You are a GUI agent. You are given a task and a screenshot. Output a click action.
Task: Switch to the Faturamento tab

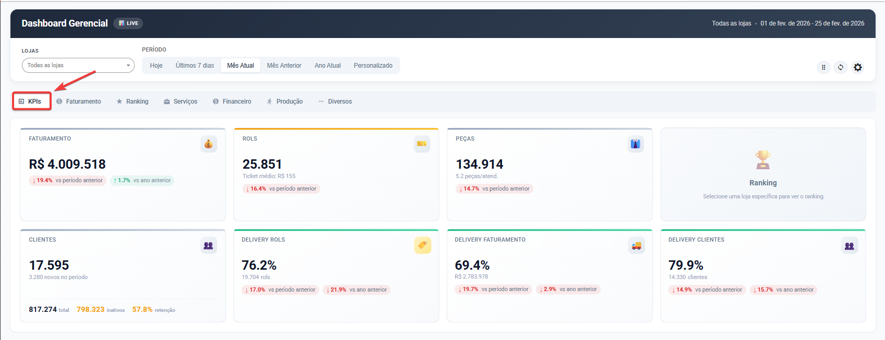(x=79, y=102)
